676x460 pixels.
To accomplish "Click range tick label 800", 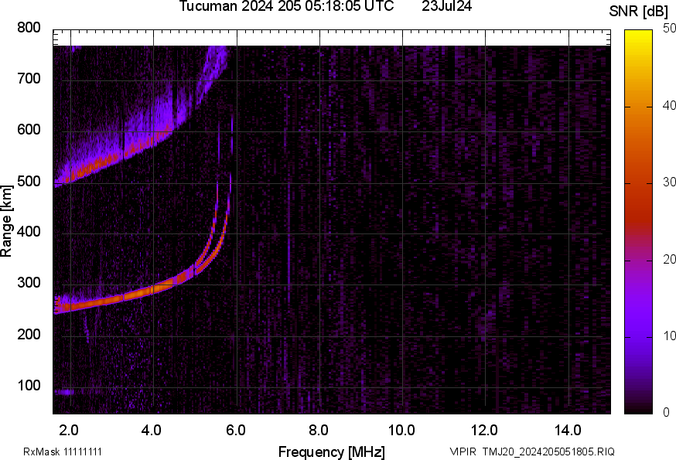I will [29, 28].
